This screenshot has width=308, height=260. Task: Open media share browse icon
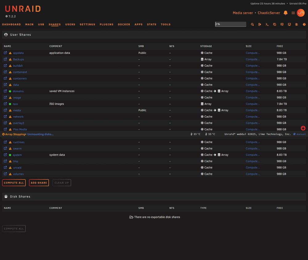5,110
